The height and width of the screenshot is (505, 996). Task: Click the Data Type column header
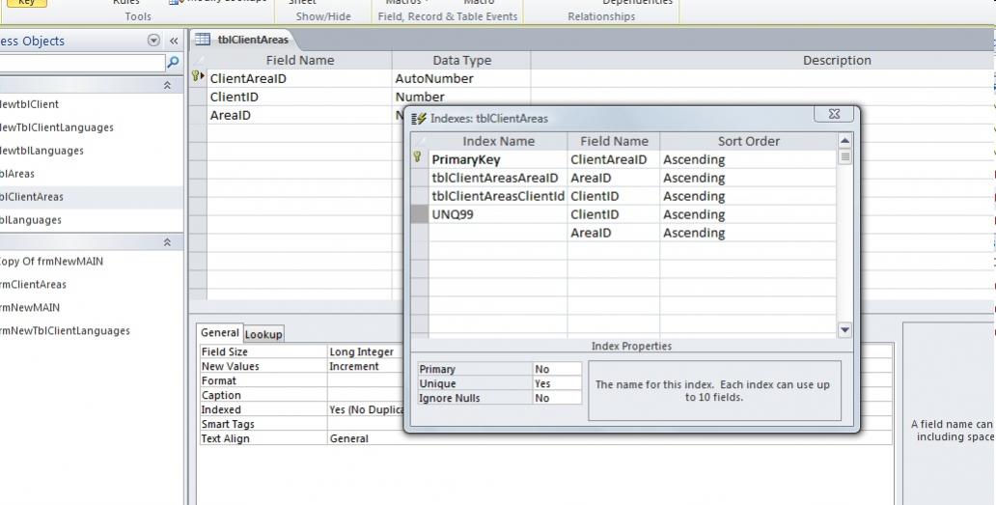click(461, 60)
